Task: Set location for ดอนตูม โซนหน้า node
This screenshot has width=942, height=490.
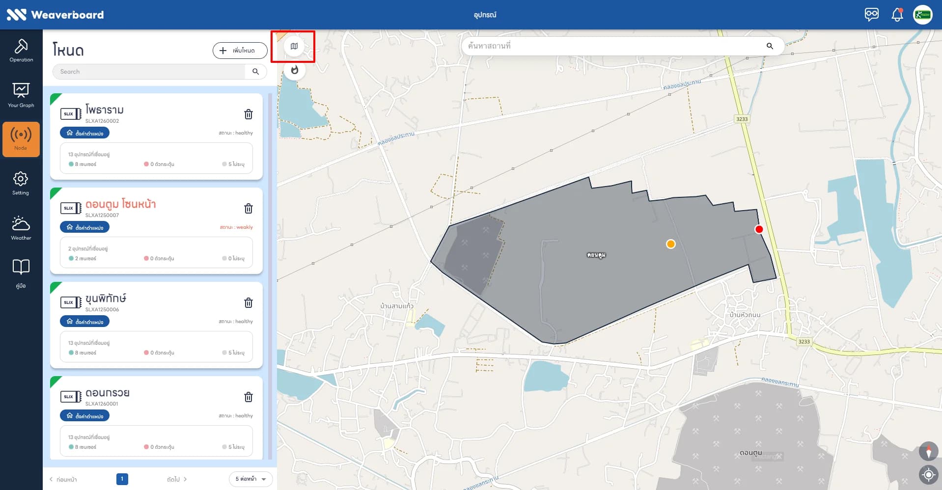Action: [85, 227]
